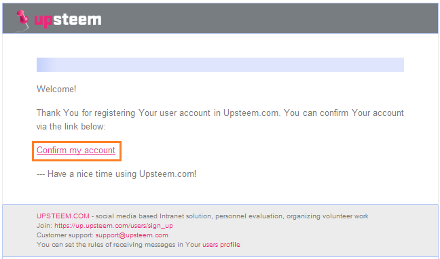Click the 'Join:' label in the footer
This screenshot has width=440, height=259.
coord(44,226)
